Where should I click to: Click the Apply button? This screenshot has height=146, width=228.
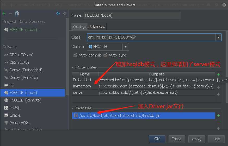196,139
